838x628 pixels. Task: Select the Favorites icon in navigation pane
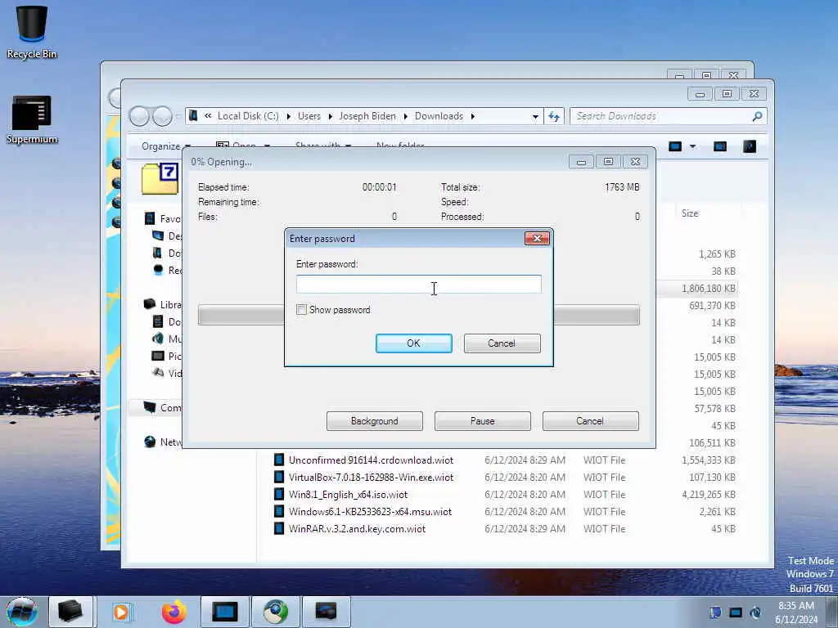tap(151, 218)
